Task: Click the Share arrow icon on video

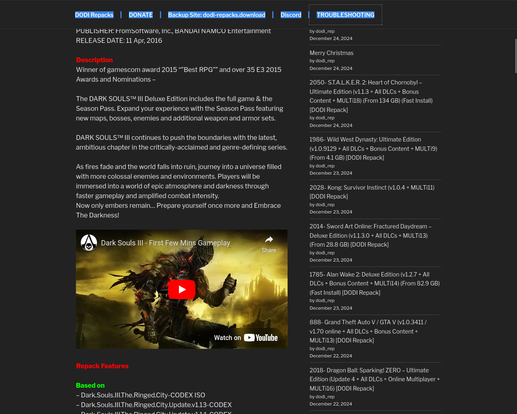Action: coord(269,239)
